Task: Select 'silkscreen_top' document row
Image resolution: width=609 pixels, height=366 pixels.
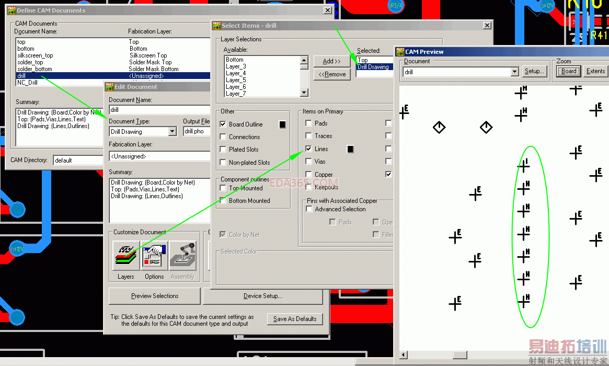Action: click(113, 55)
